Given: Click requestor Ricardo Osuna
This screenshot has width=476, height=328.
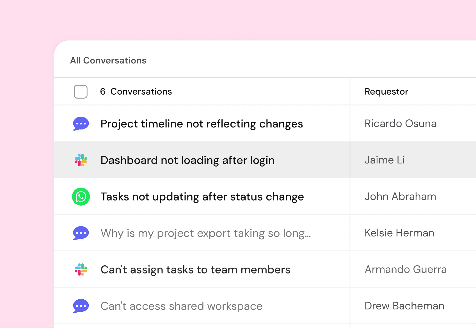Looking at the screenshot, I should point(401,124).
